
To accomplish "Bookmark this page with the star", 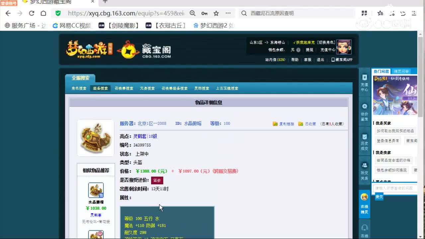I will coord(216,13).
